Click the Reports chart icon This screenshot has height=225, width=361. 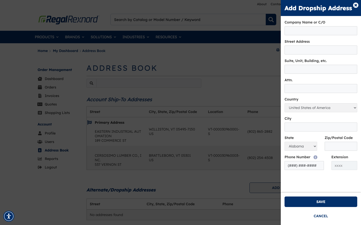40,159
